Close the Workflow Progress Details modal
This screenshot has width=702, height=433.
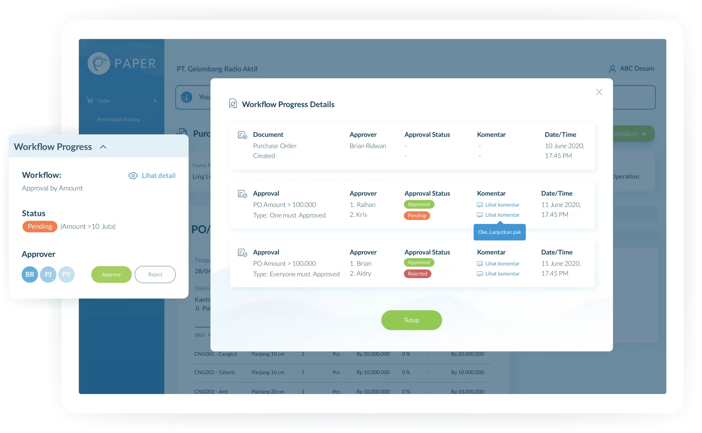599,92
